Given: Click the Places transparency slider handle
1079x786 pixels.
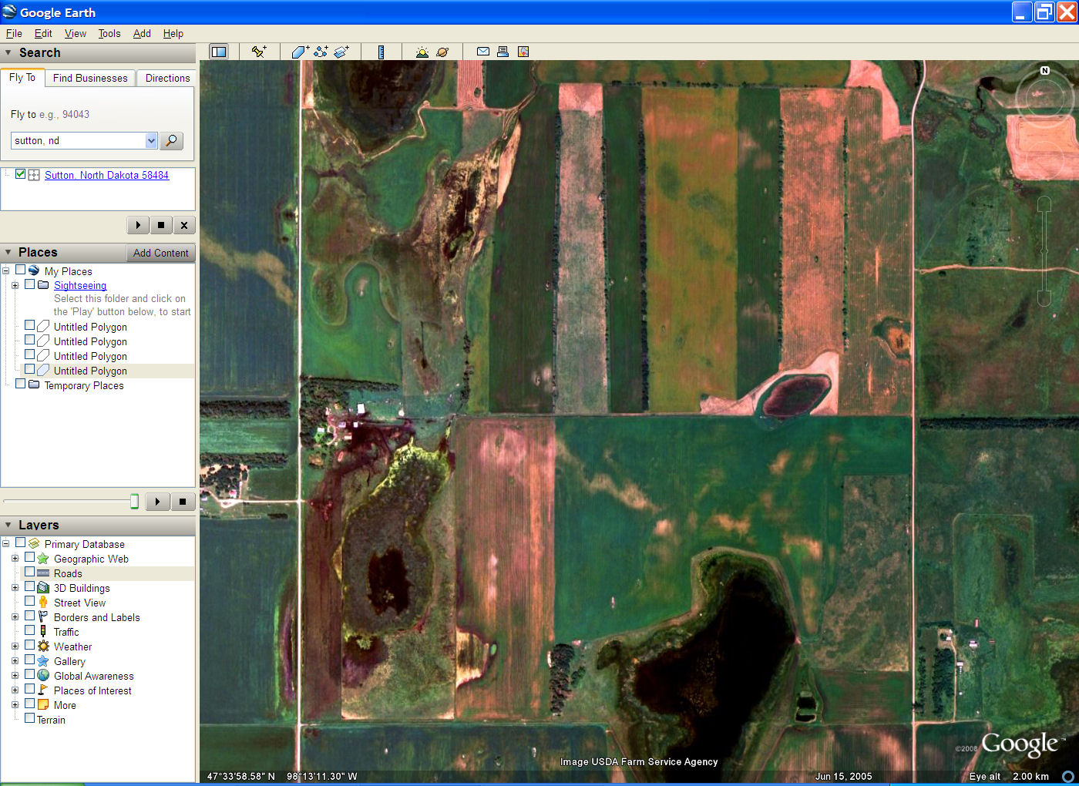Looking at the screenshot, I should [x=134, y=502].
